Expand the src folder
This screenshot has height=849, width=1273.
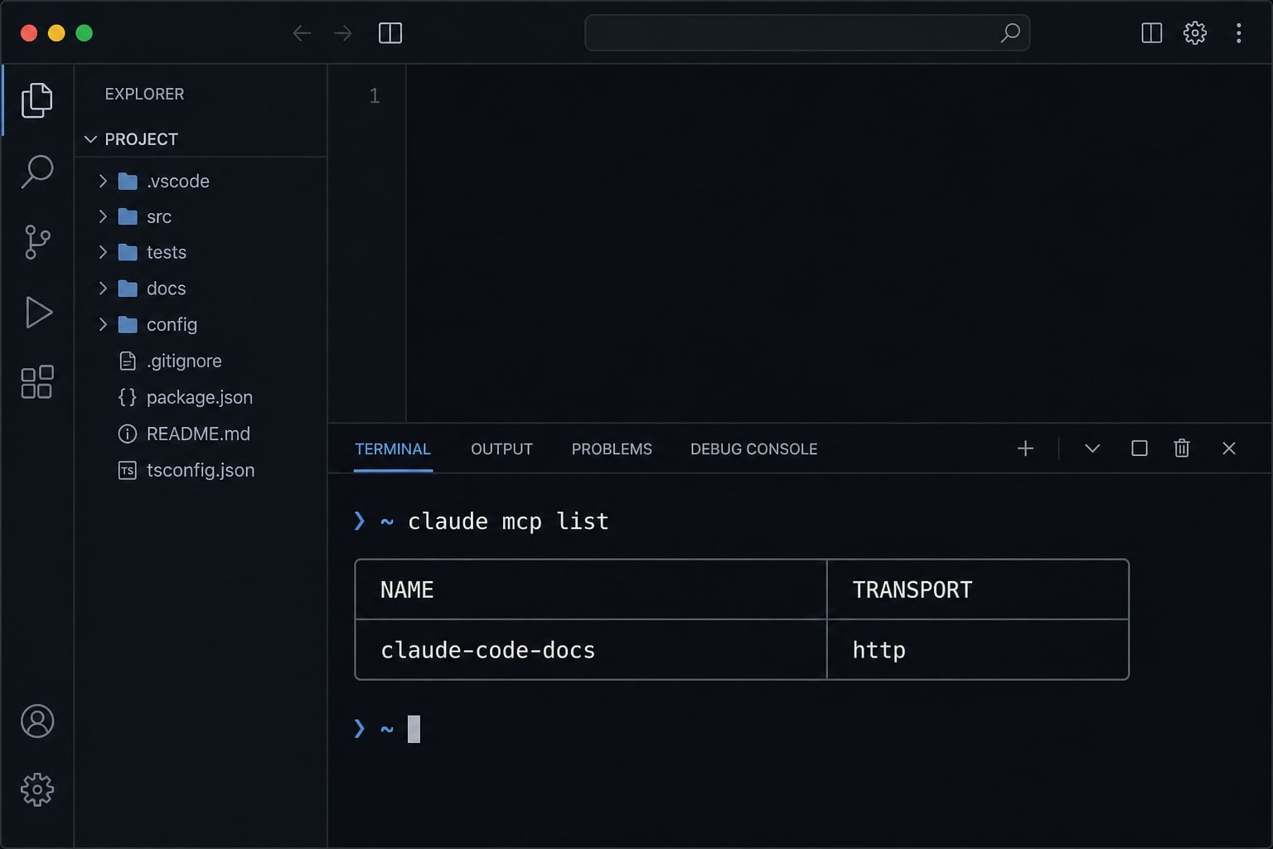point(103,216)
